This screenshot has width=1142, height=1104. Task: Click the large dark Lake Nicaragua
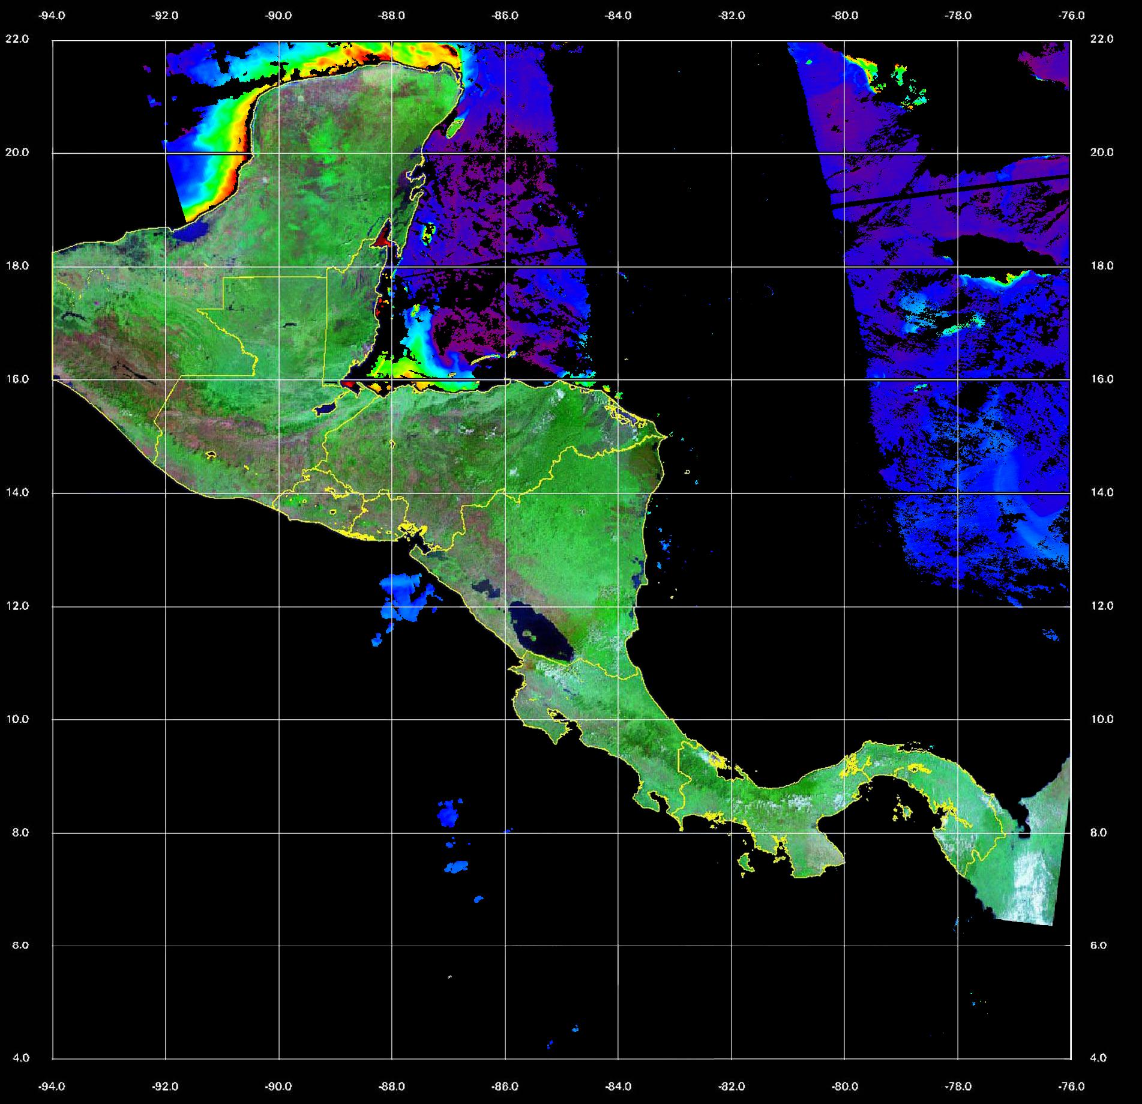540,633
